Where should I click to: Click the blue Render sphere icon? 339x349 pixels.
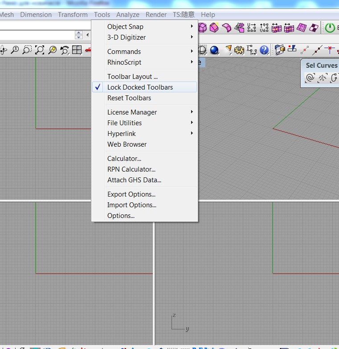(x=214, y=50)
